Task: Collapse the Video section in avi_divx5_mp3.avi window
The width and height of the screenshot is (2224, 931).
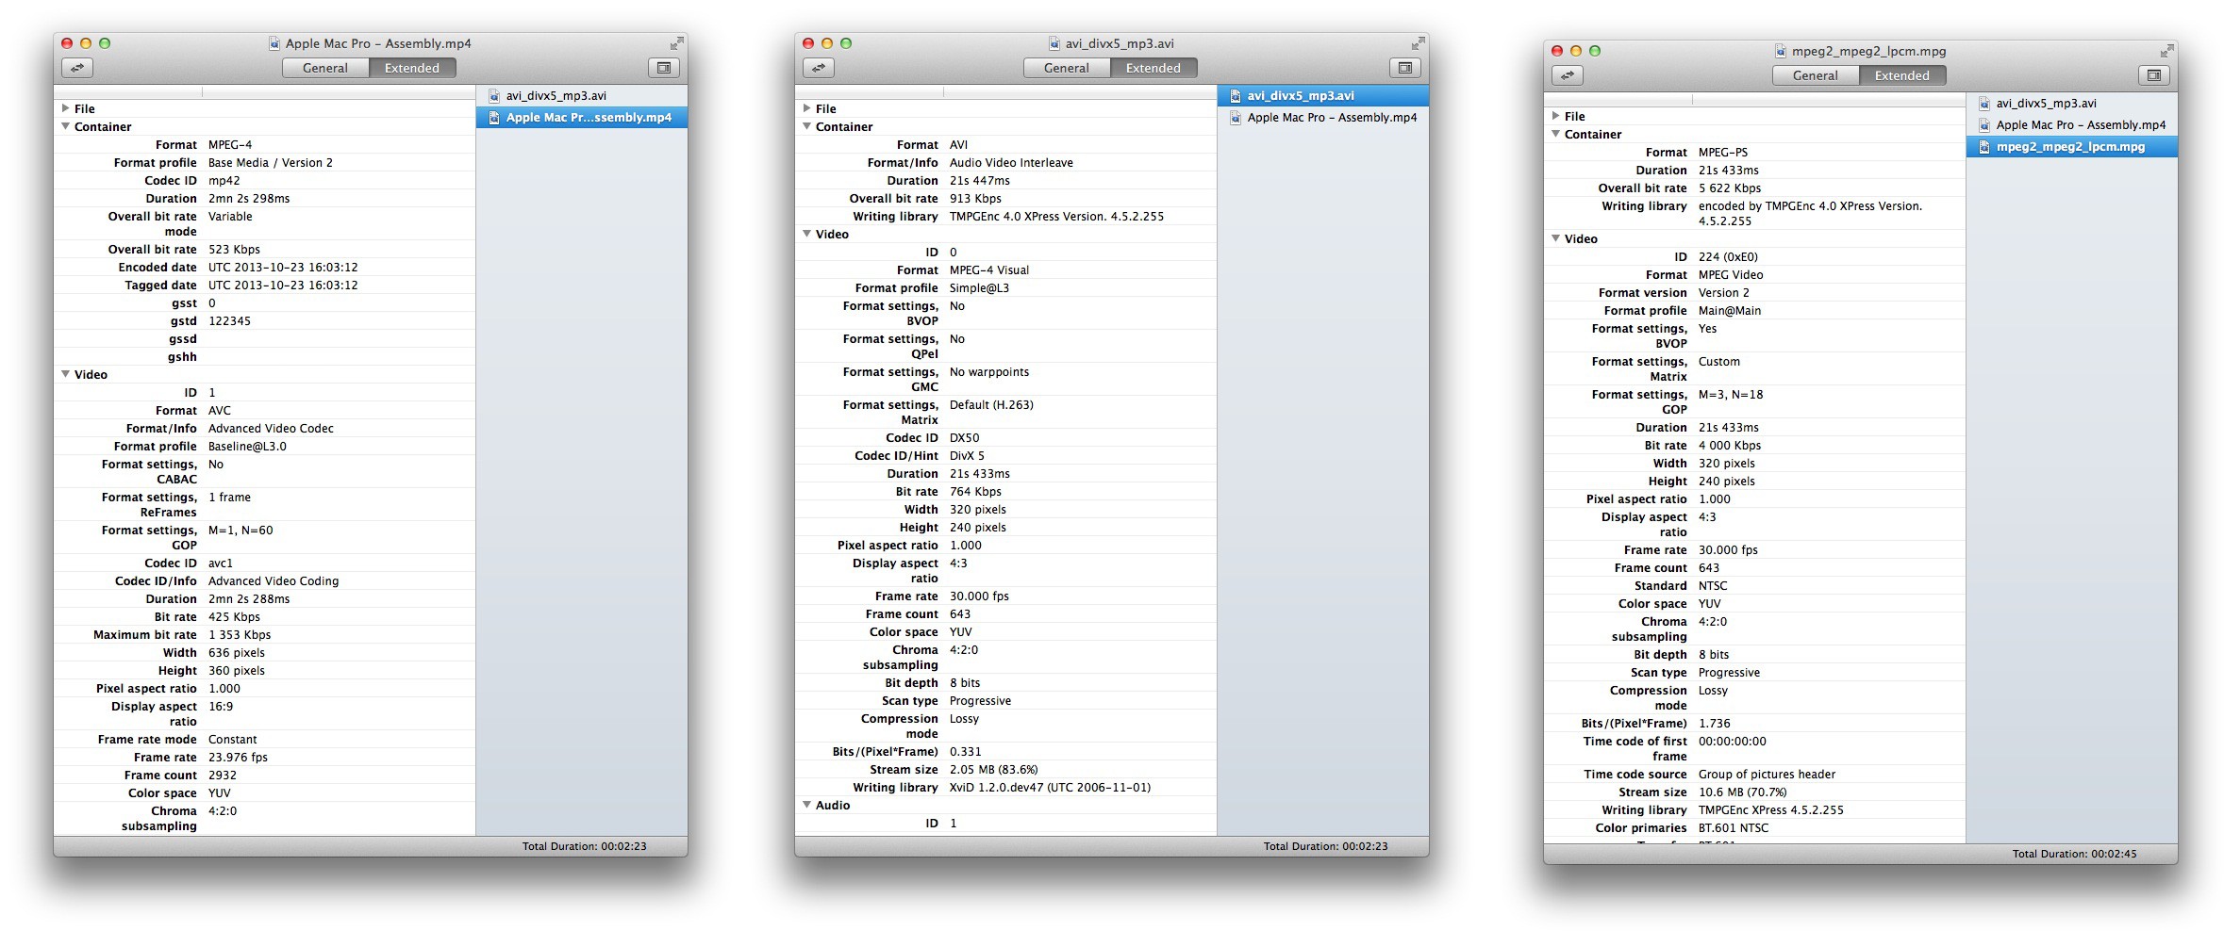Action: coord(807,234)
